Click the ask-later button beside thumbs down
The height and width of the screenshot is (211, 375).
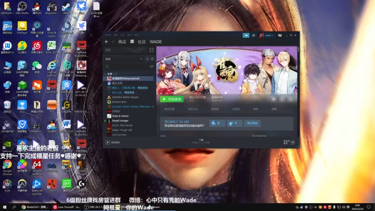[252, 123]
